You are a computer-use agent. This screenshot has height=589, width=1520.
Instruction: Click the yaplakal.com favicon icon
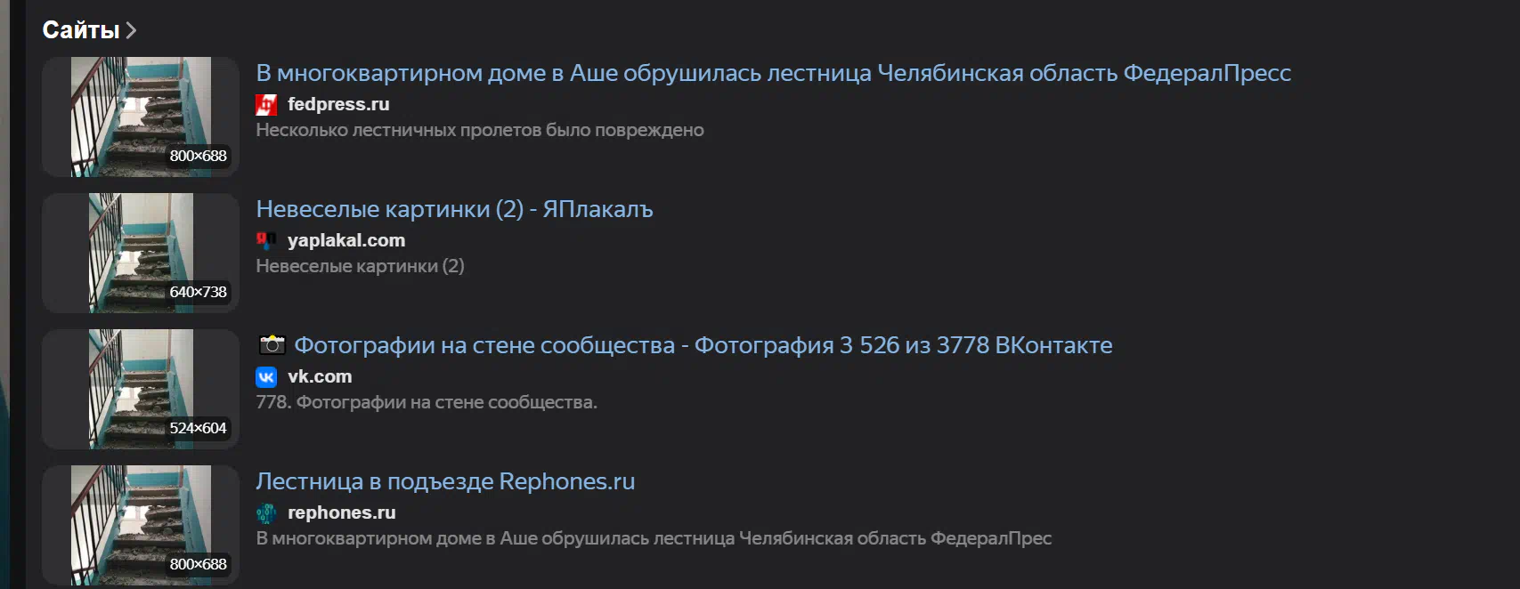(266, 240)
